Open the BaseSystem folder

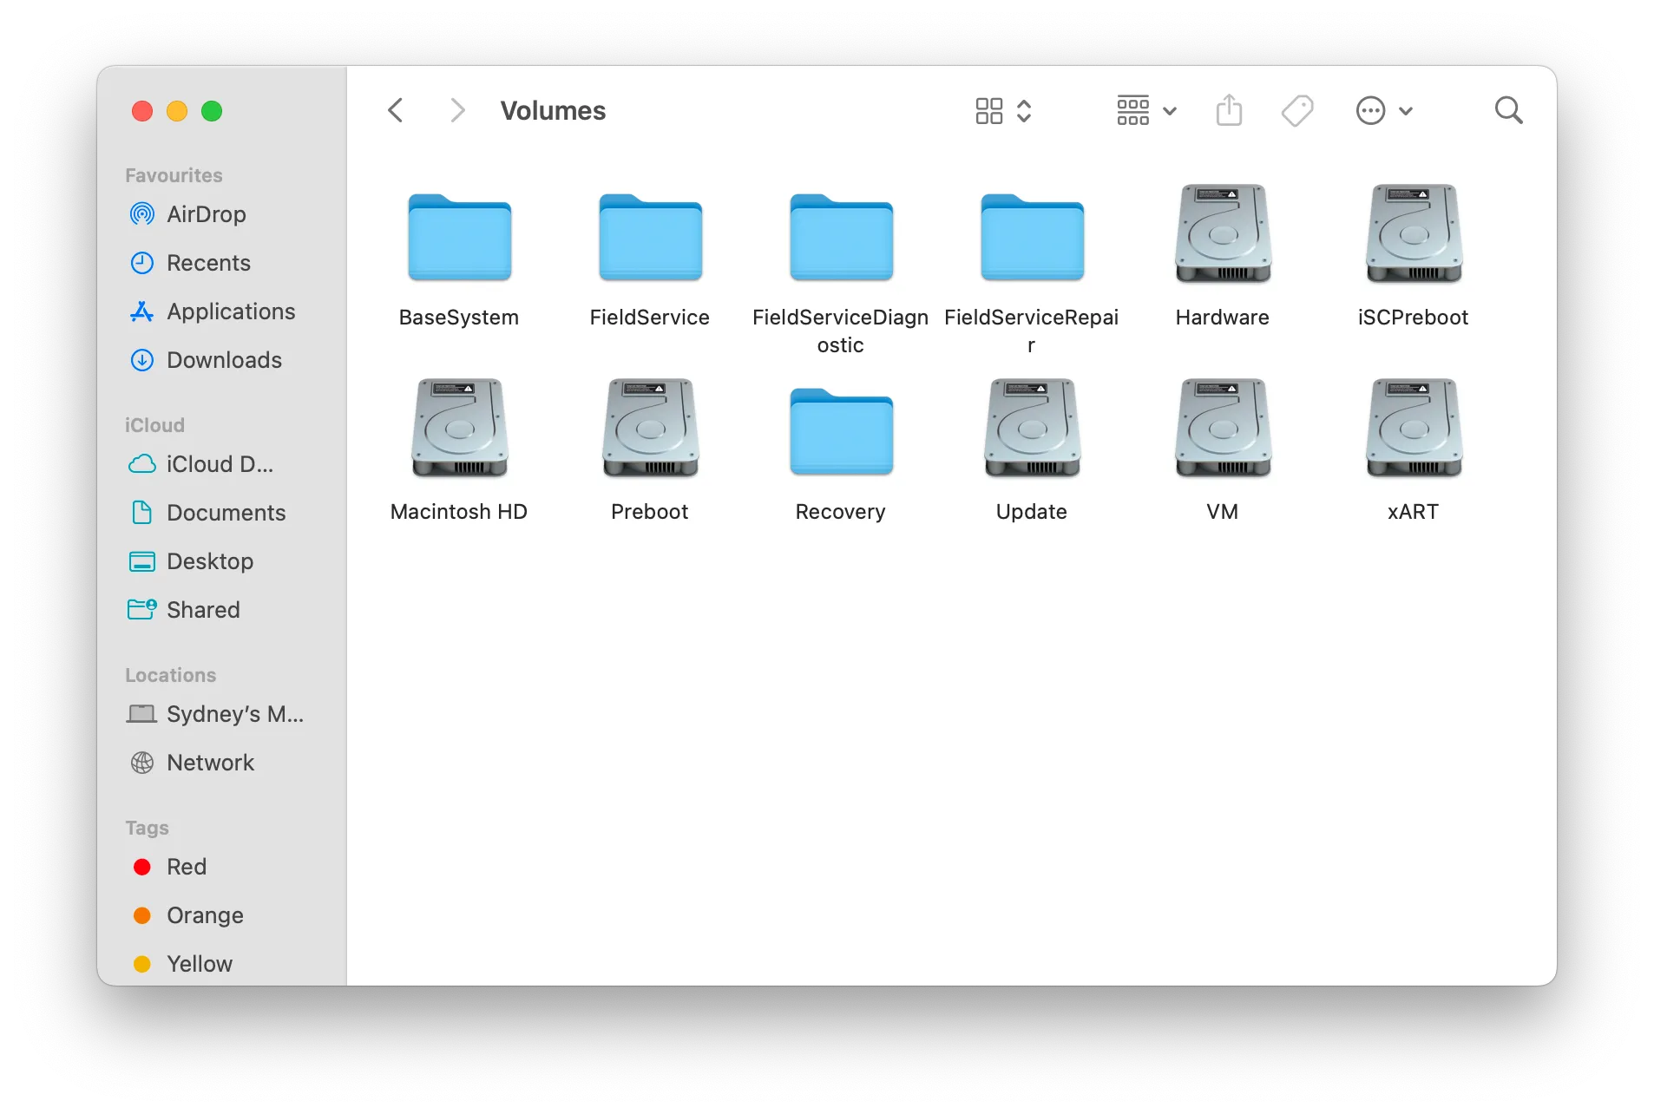coord(459,238)
